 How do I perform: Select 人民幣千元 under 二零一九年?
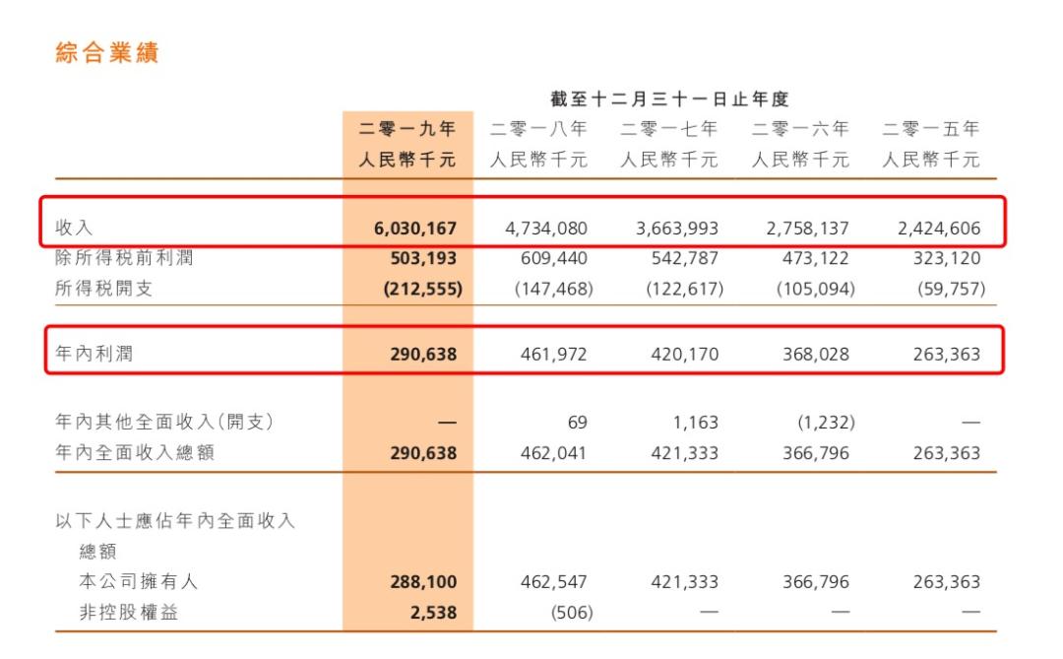coord(407,161)
